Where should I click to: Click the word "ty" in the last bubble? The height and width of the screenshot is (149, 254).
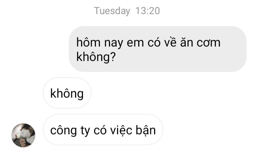pos(85,131)
